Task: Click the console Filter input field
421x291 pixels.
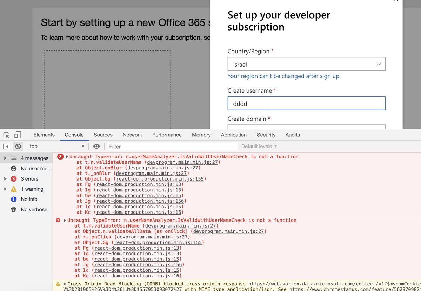Action: [x=172, y=147]
